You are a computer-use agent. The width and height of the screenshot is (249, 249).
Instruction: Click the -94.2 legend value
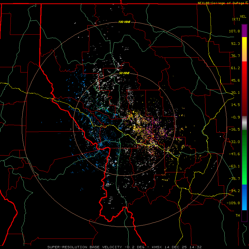(x=234, y=191)
